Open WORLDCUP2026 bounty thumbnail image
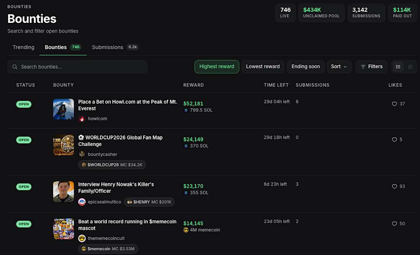Image resolution: width=420 pixels, height=255 pixels. [x=63, y=145]
